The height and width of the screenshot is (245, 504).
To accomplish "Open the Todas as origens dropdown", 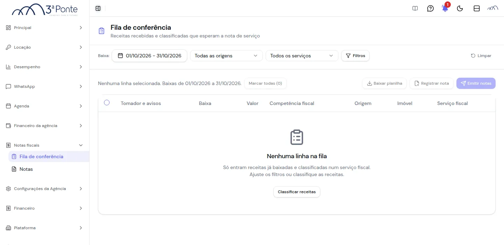I will pyautogui.click(x=226, y=56).
